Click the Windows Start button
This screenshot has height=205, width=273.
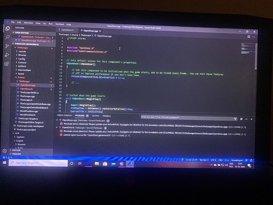[x=5, y=162]
